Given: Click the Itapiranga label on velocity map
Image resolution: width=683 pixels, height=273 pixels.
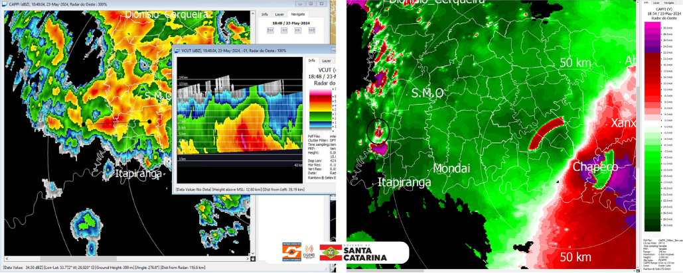Looking at the screenshot, I should coord(404,182).
